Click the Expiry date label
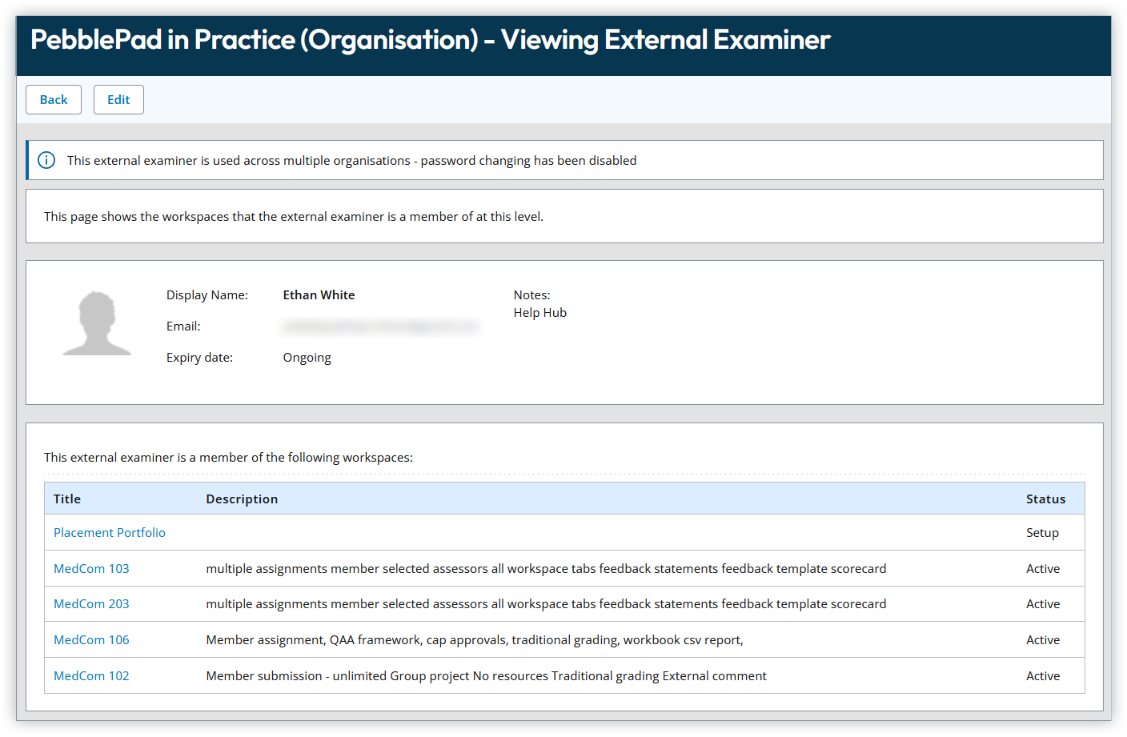The width and height of the screenshot is (1127, 737). (x=199, y=358)
